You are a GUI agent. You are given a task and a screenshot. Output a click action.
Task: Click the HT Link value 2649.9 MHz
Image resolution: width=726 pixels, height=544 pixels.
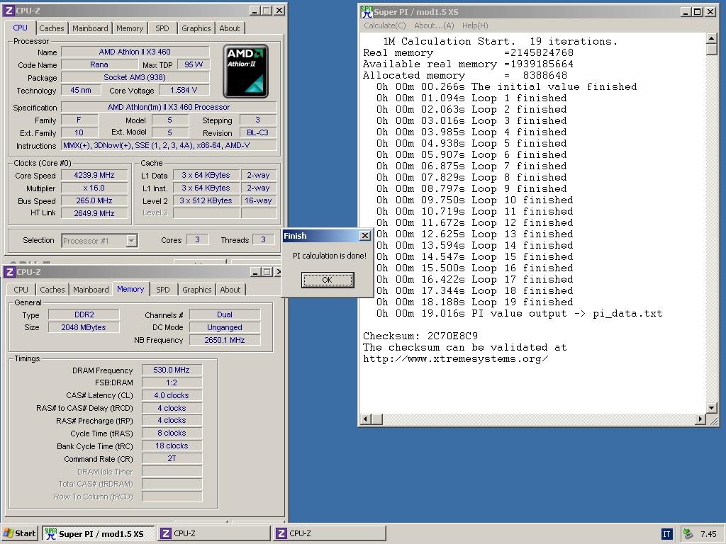[x=94, y=213]
